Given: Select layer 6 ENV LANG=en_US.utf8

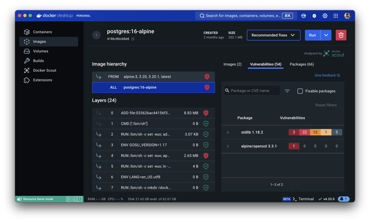Looking at the screenshot, I should (154, 177).
